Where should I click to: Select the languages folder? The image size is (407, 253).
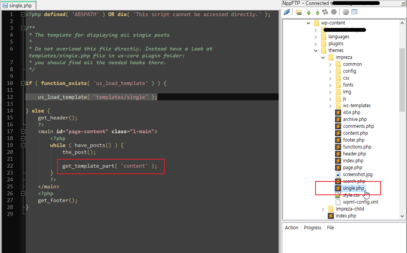tap(339, 37)
